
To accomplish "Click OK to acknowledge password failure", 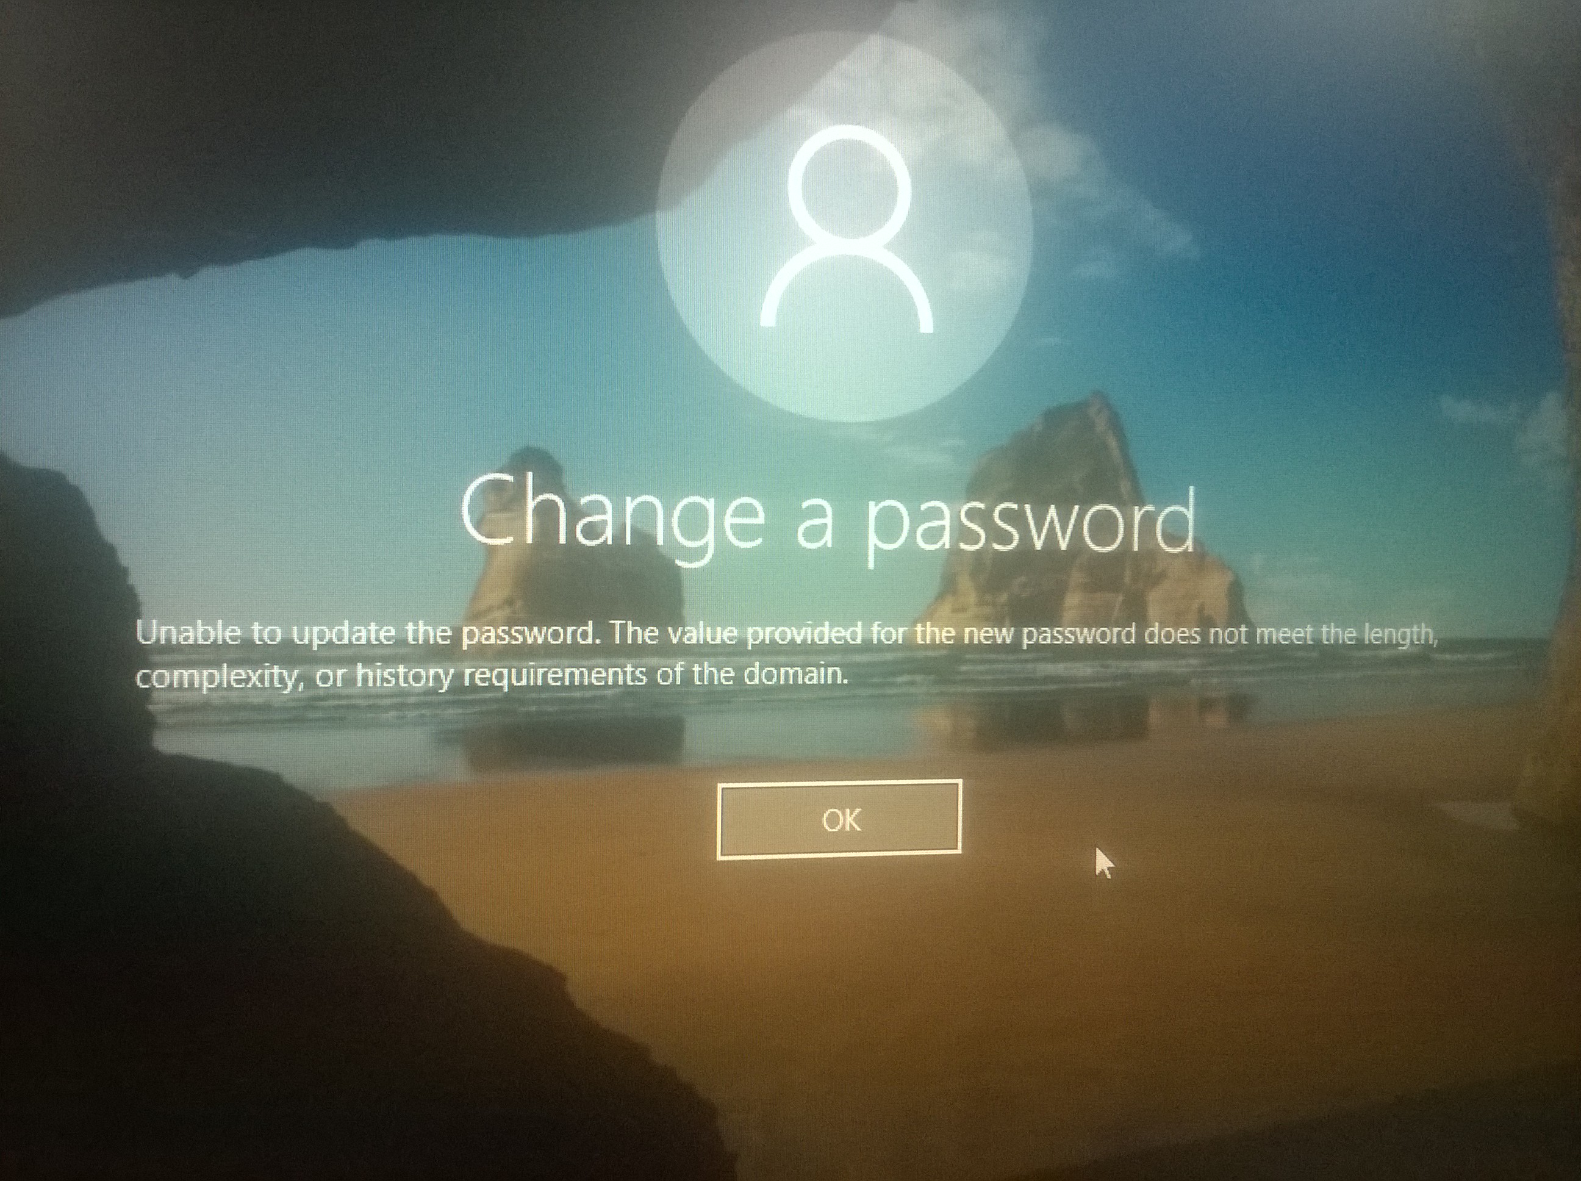I will click(x=837, y=820).
